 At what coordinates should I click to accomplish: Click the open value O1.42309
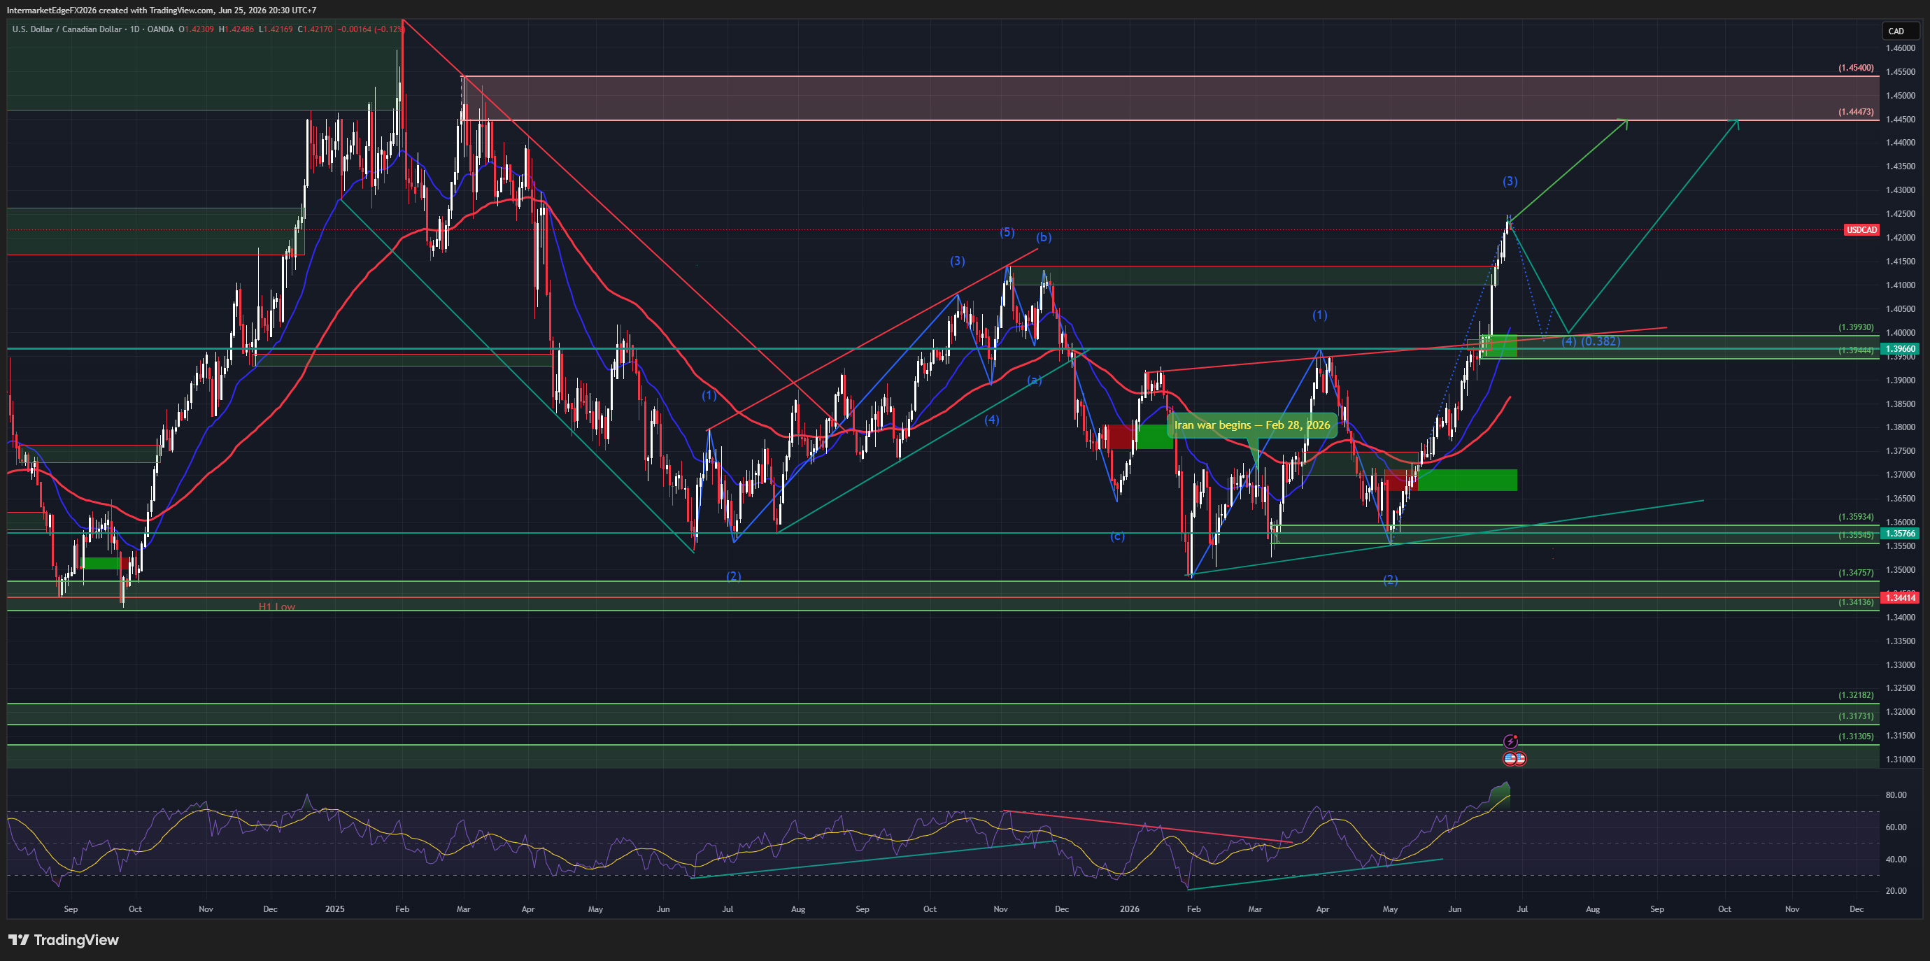pos(196,29)
